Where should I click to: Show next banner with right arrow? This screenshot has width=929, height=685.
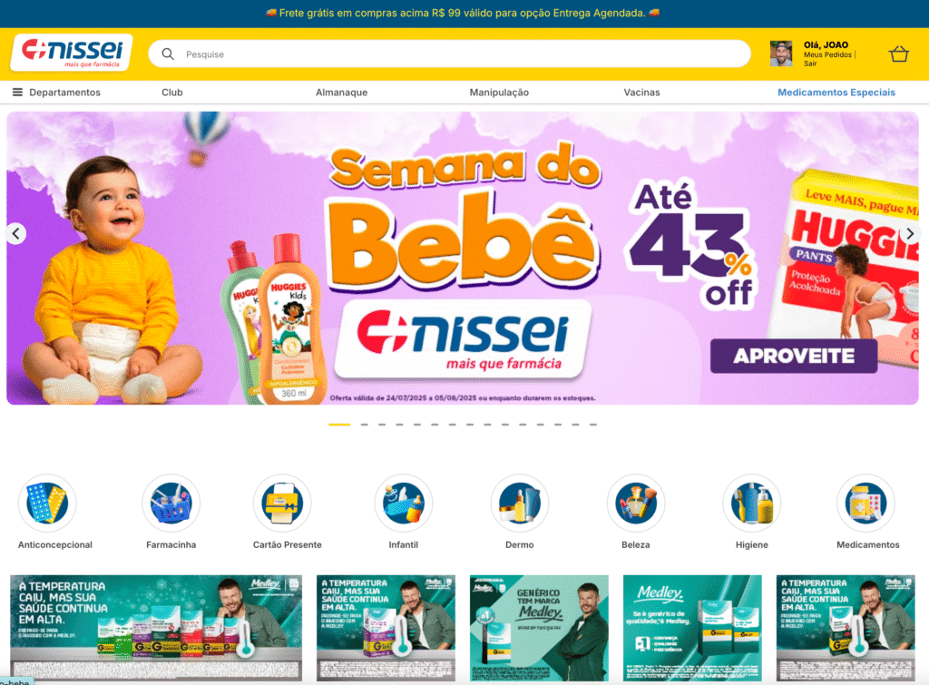[x=909, y=233]
